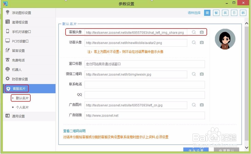Click the ID card icon for 通用设置
Screen dimensions: 251x154
(x=8, y=116)
